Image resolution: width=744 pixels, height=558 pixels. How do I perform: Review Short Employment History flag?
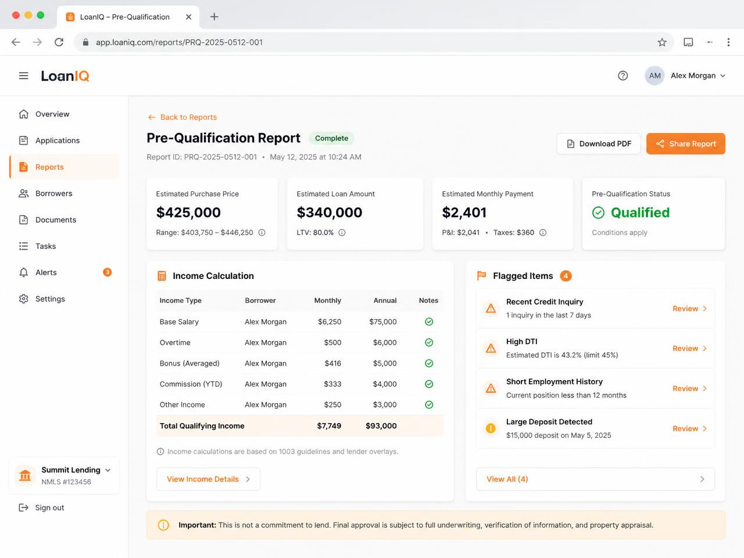(689, 389)
